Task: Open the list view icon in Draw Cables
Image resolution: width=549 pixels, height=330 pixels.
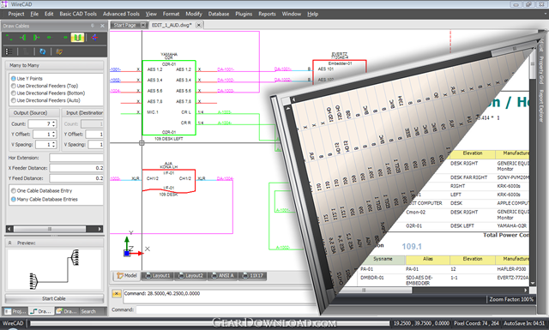Action: (x=9, y=51)
